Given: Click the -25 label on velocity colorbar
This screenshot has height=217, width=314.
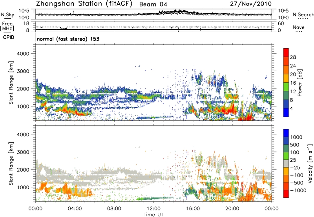Looking at the screenshot, I should pos(295,168).
